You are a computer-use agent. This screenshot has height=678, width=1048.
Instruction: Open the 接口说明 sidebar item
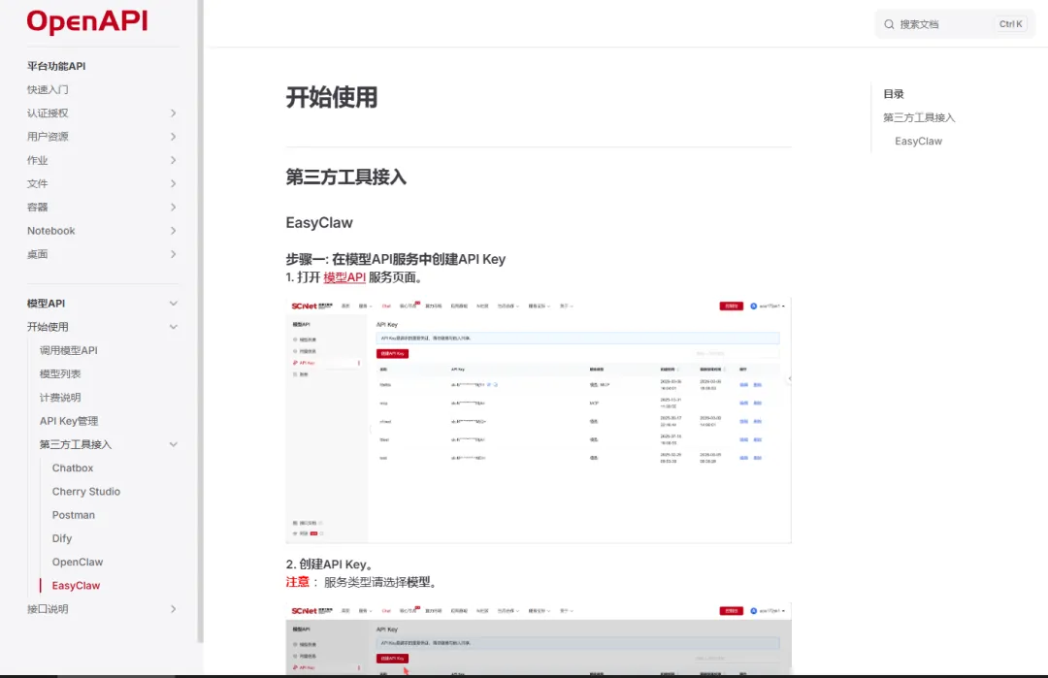48,609
